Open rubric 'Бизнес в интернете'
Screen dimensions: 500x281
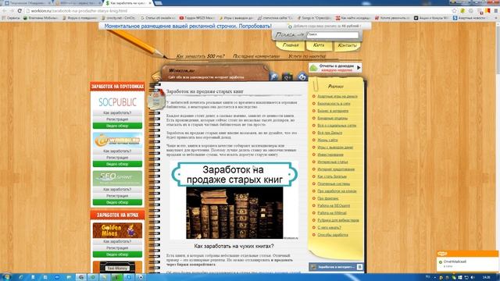[333, 111]
